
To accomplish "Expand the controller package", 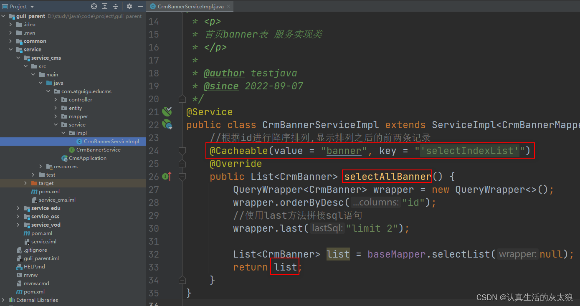I will (x=56, y=99).
